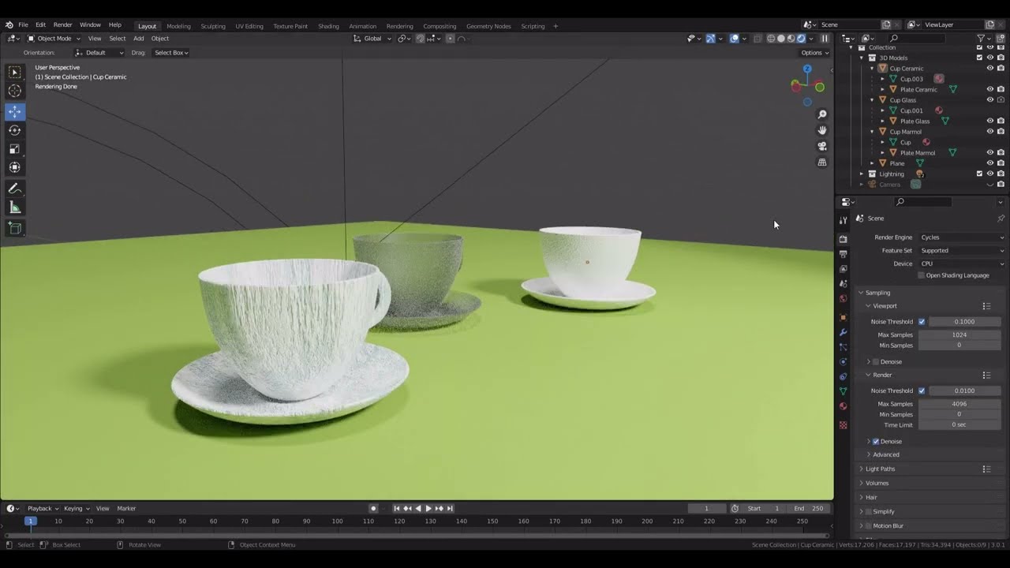This screenshot has height=568, width=1010.
Task: Toggle Plane visibility eye icon
Action: pos(990,163)
